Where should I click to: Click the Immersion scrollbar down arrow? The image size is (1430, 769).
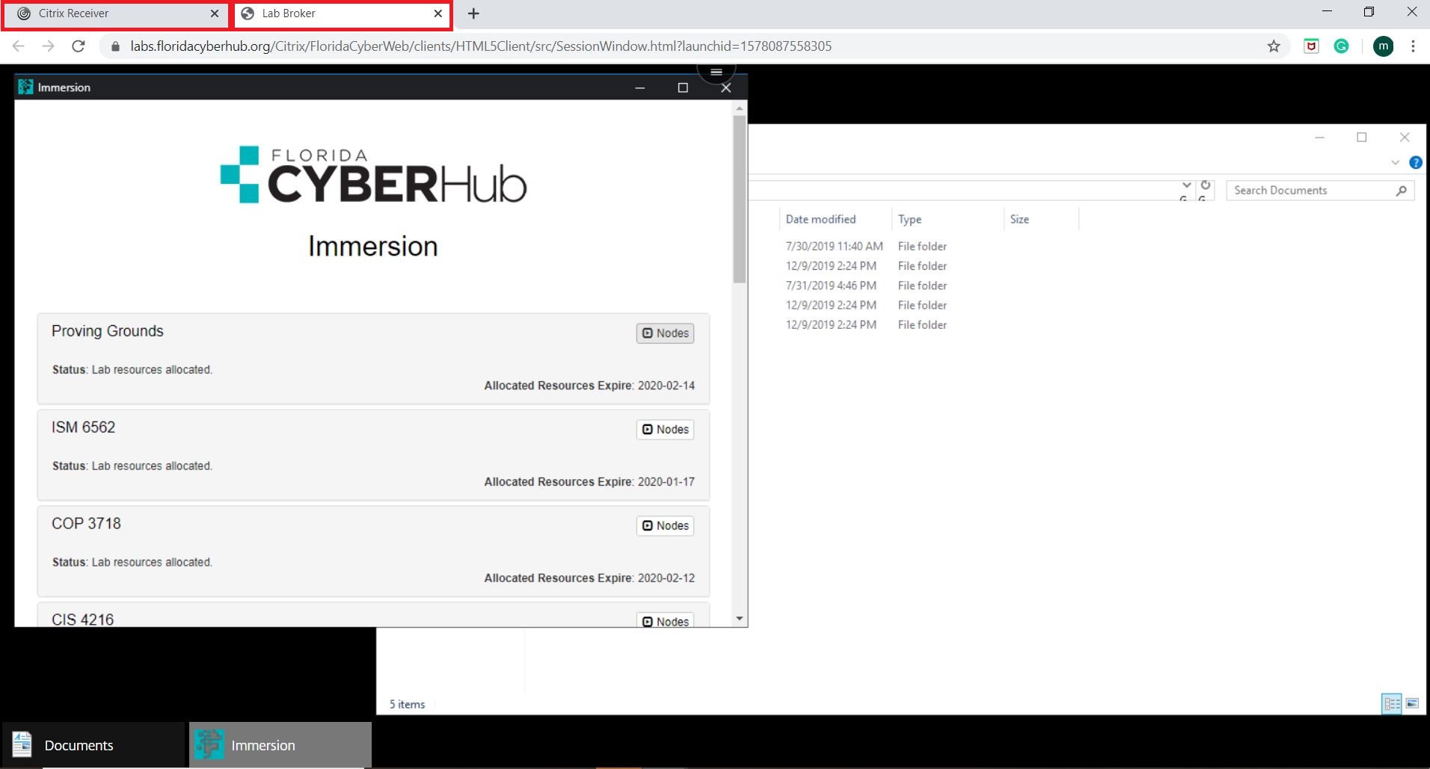740,619
